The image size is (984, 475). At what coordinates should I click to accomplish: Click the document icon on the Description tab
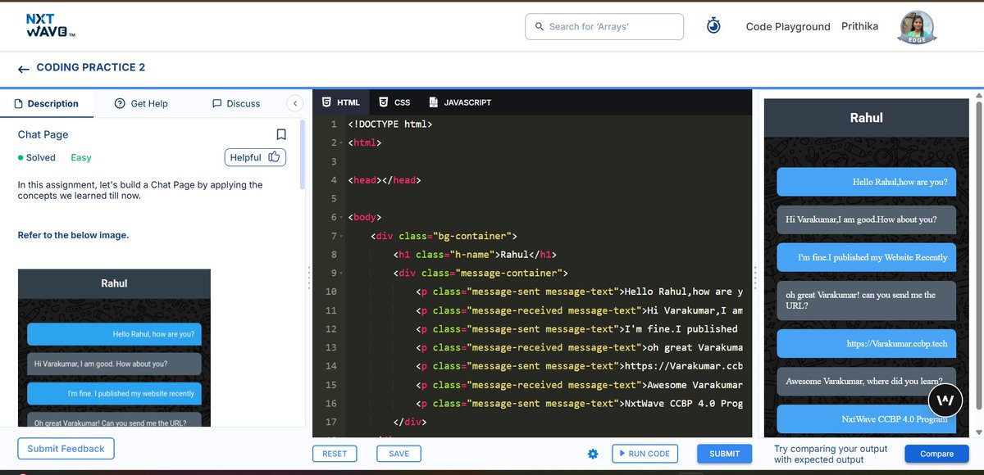[x=19, y=103]
